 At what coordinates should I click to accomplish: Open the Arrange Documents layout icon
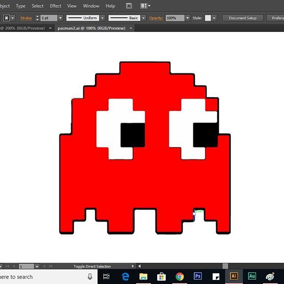point(145,6)
